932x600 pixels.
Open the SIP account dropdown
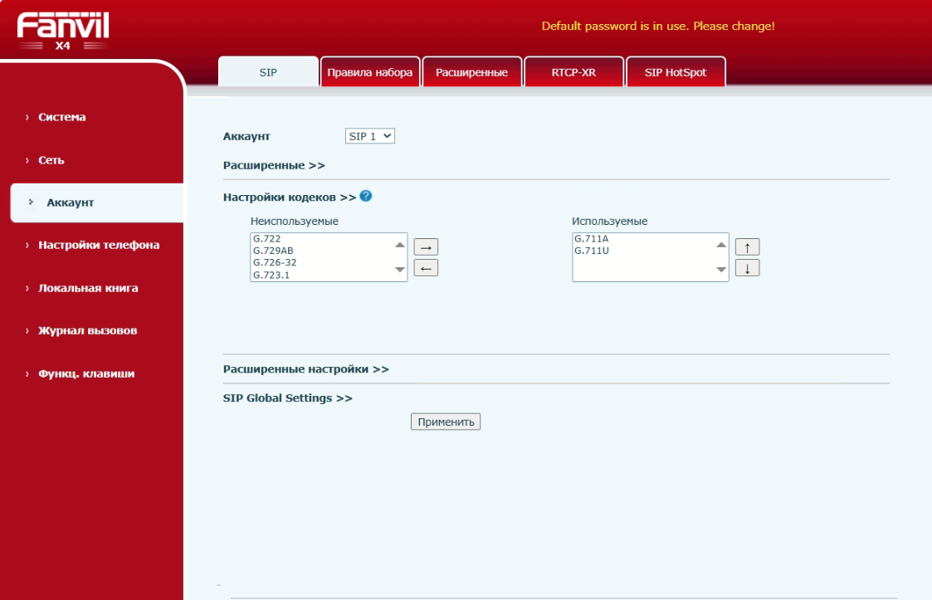tap(370, 136)
